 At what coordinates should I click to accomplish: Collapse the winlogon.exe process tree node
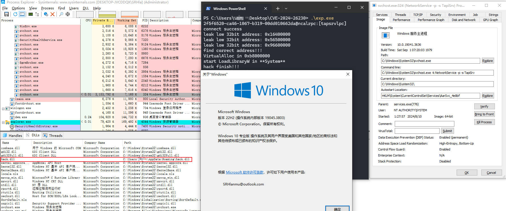3,108
